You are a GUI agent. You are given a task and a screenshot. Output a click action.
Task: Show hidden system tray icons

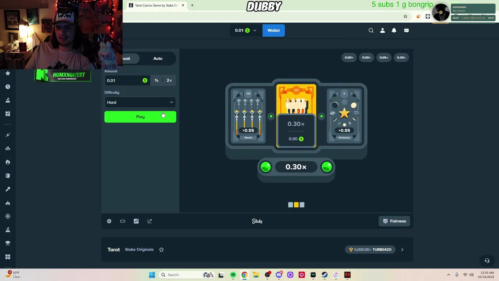point(448,275)
